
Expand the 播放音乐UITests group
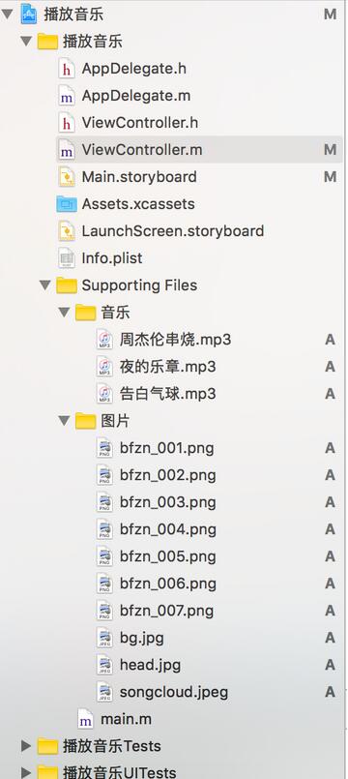point(26,772)
